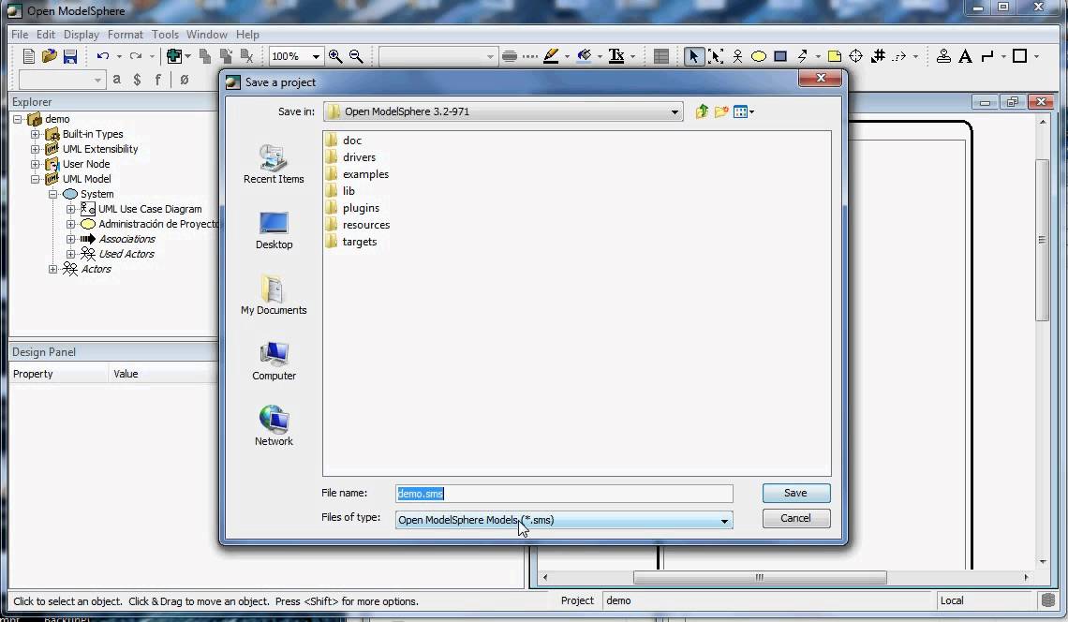
Task: Select the text 'A' tool
Action: click(x=965, y=56)
